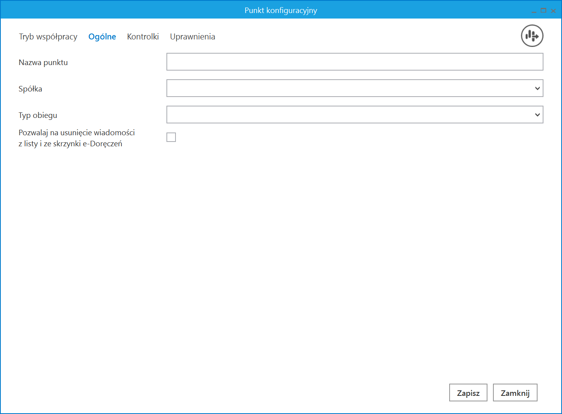Image resolution: width=562 pixels, height=414 pixels.
Task: Enable message deletion from e-Doręczeń checkbox
Action: point(171,137)
